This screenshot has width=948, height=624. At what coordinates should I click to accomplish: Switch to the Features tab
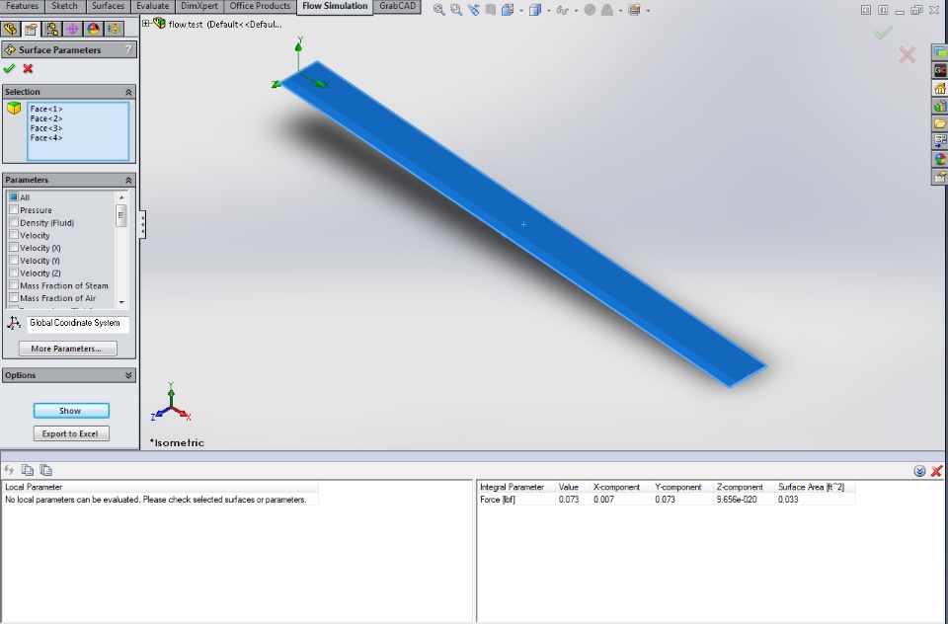[22, 6]
